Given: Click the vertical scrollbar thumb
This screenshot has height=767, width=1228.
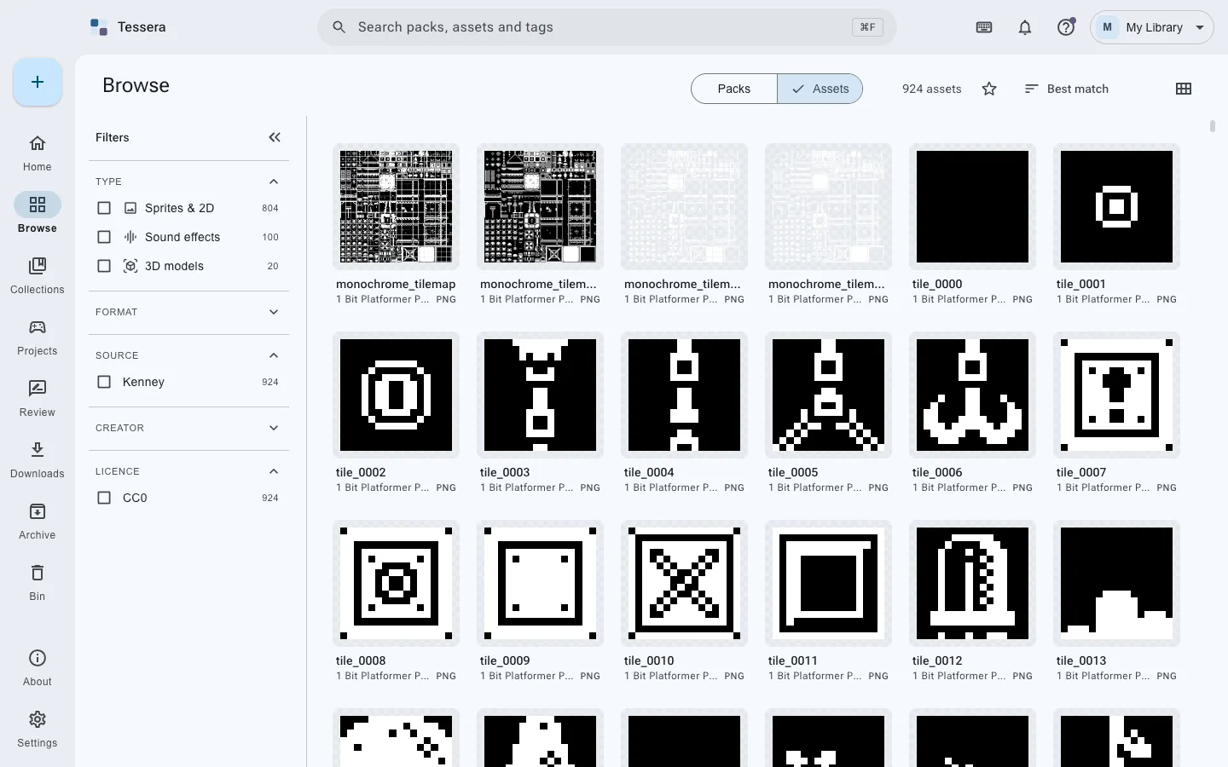Looking at the screenshot, I should tap(1213, 126).
